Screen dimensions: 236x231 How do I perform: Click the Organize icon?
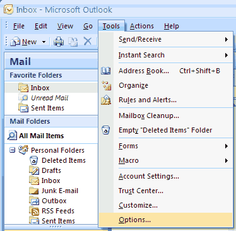tap(107, 86)
